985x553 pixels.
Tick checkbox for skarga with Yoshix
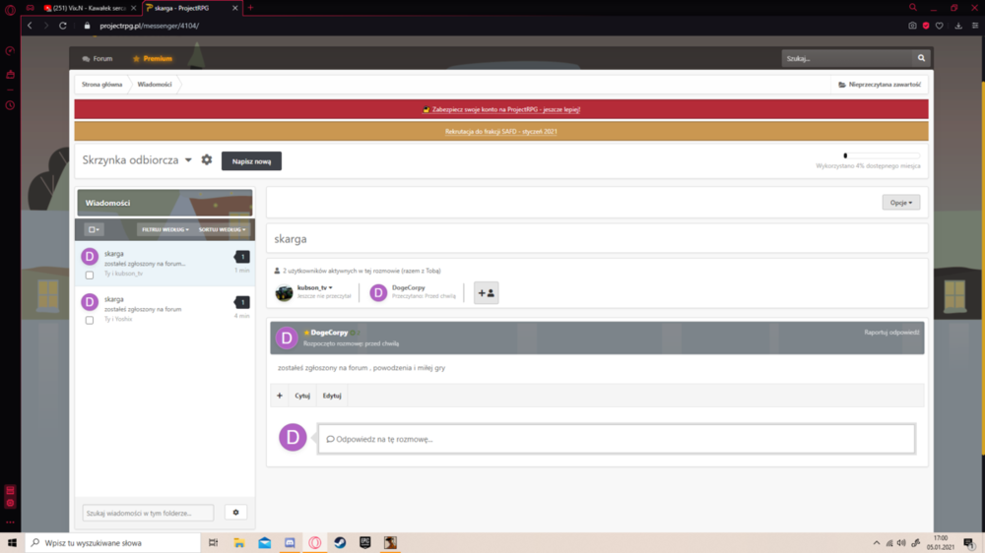pos(90,320)
